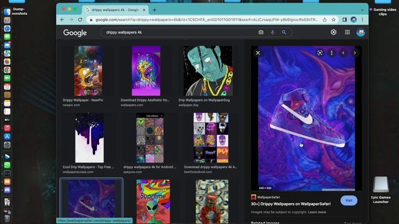
Task: Click the wallpapers.com source text
Action: pyautogui.click(x=132, y=105)
